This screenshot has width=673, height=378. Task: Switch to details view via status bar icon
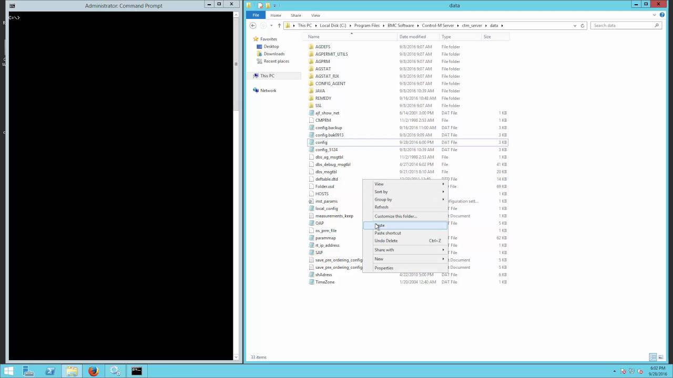tap(653, 357)
